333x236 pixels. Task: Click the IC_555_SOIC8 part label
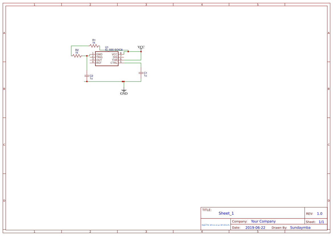[113, 49]
